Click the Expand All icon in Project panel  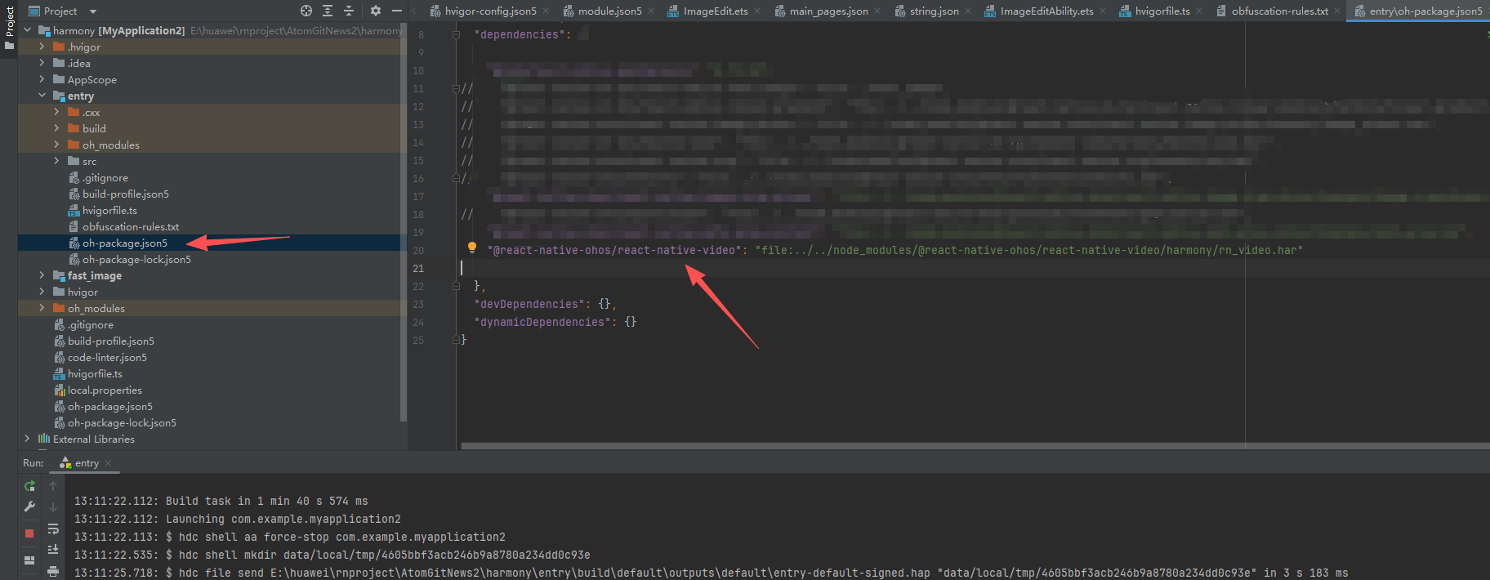pos(328,11)
